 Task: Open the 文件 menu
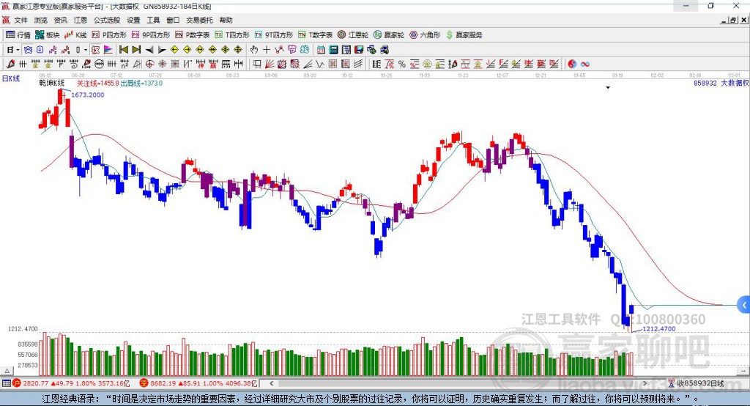click(x=21, y=20)
